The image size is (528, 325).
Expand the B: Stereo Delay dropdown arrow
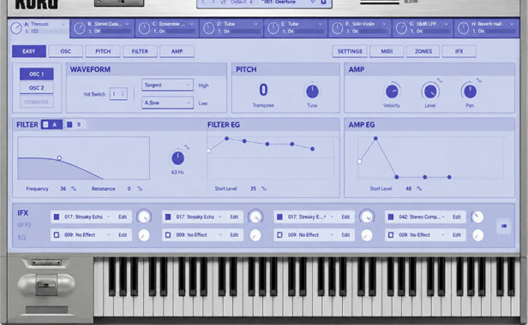pyautogui.click(x=127, y=24)
